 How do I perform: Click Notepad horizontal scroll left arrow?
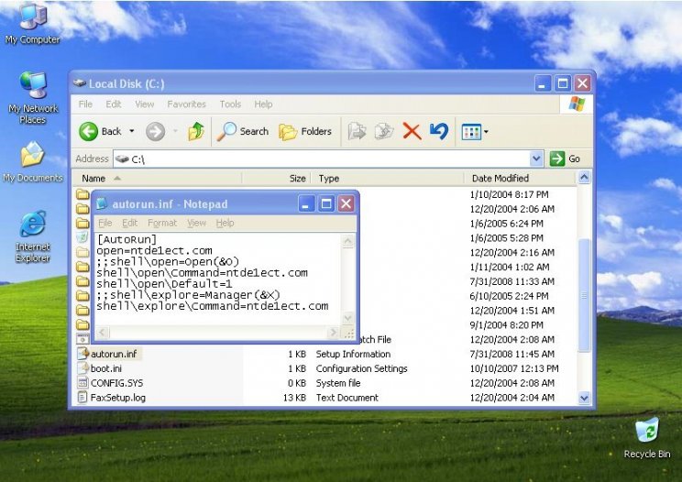(102, 333)
